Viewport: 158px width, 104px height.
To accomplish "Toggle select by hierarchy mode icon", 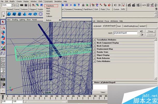I will point(34,5).
